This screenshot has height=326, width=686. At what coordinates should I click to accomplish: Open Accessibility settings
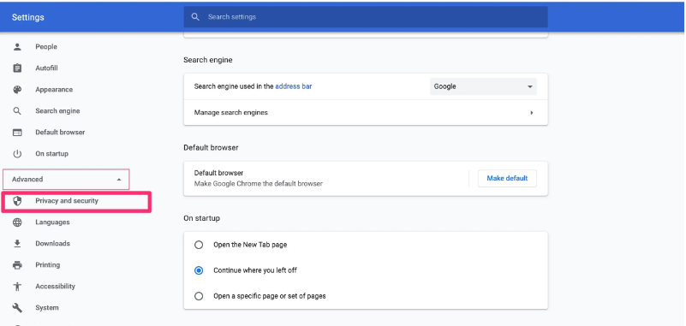[x=55, y=287]
